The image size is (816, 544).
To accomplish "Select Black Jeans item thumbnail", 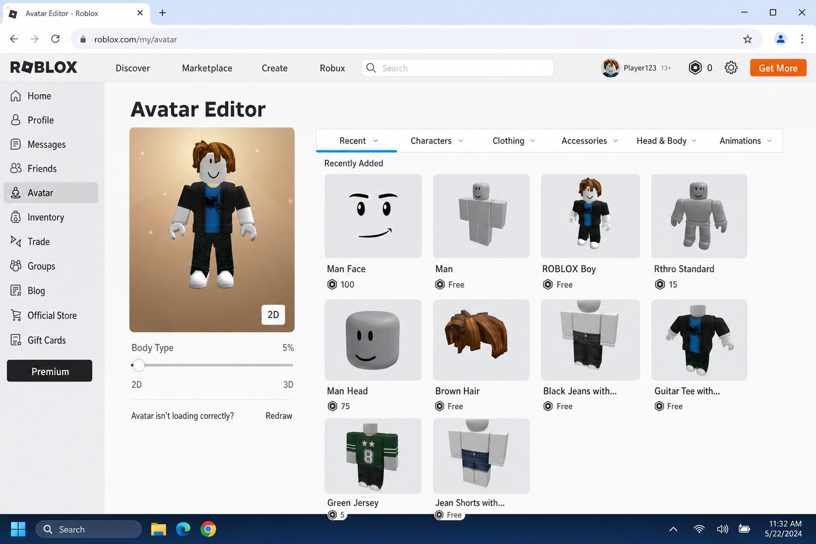I will coord(590,340).
